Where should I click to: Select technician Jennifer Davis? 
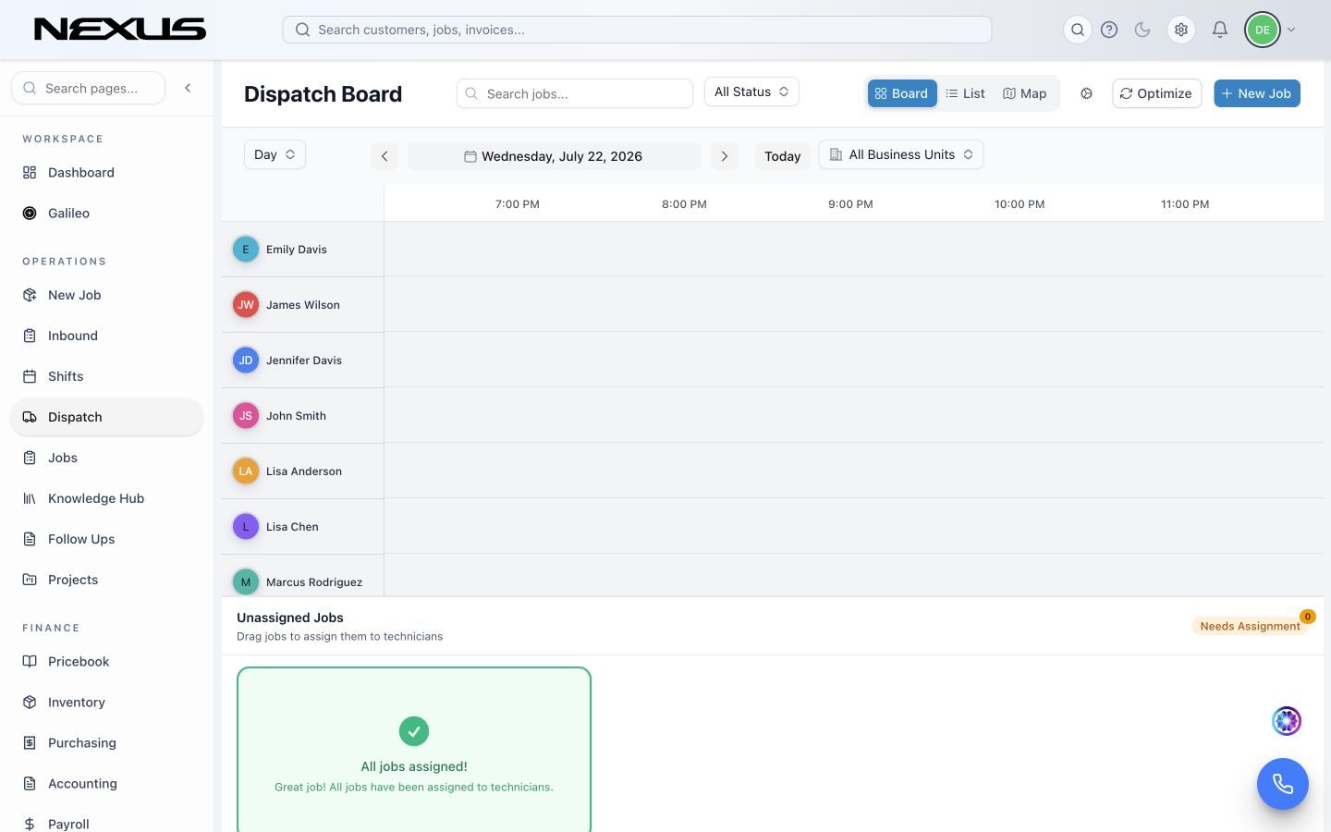click(302, 361)
